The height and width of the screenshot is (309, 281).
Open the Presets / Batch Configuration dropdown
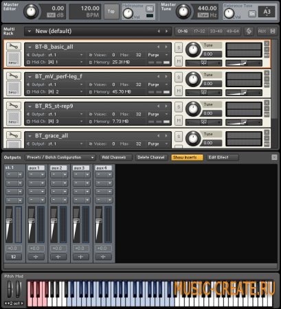(x=60, y=157)
